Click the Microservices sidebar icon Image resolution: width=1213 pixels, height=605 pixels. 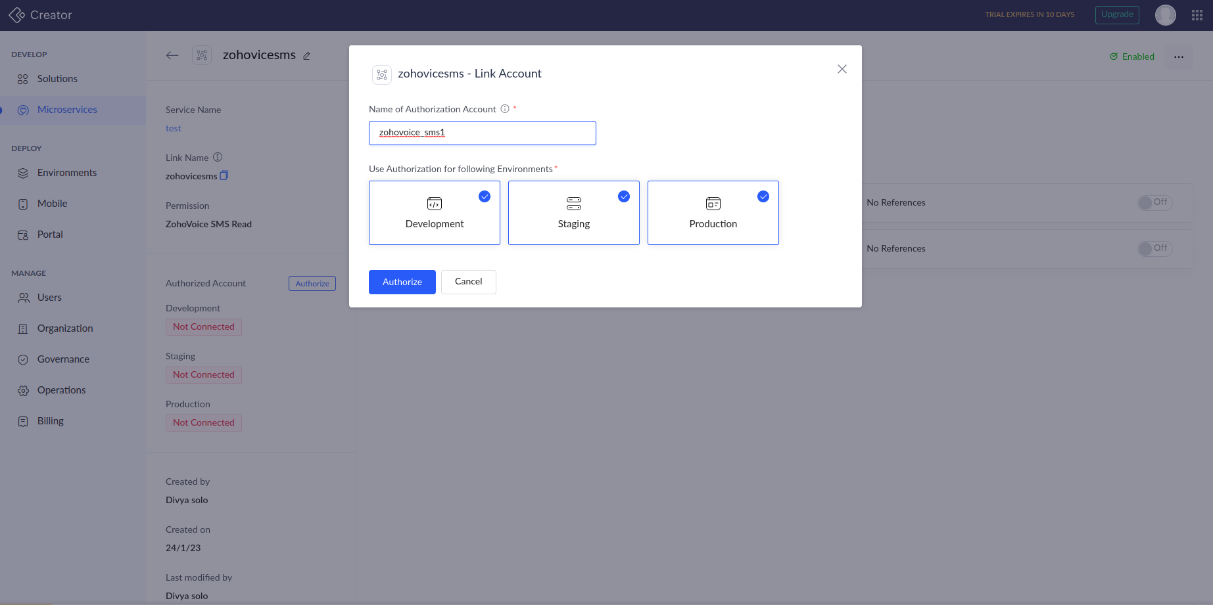[23, 110]
